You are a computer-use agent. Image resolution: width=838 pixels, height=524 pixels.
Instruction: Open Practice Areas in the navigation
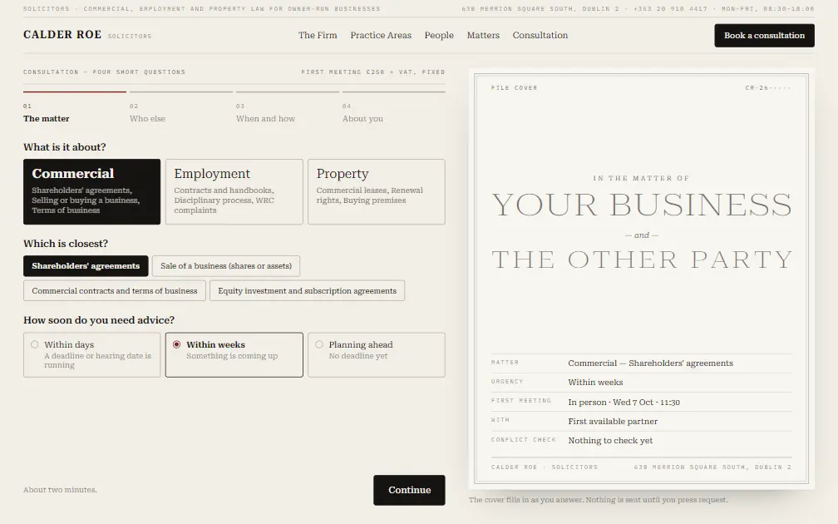click(381, 35)
